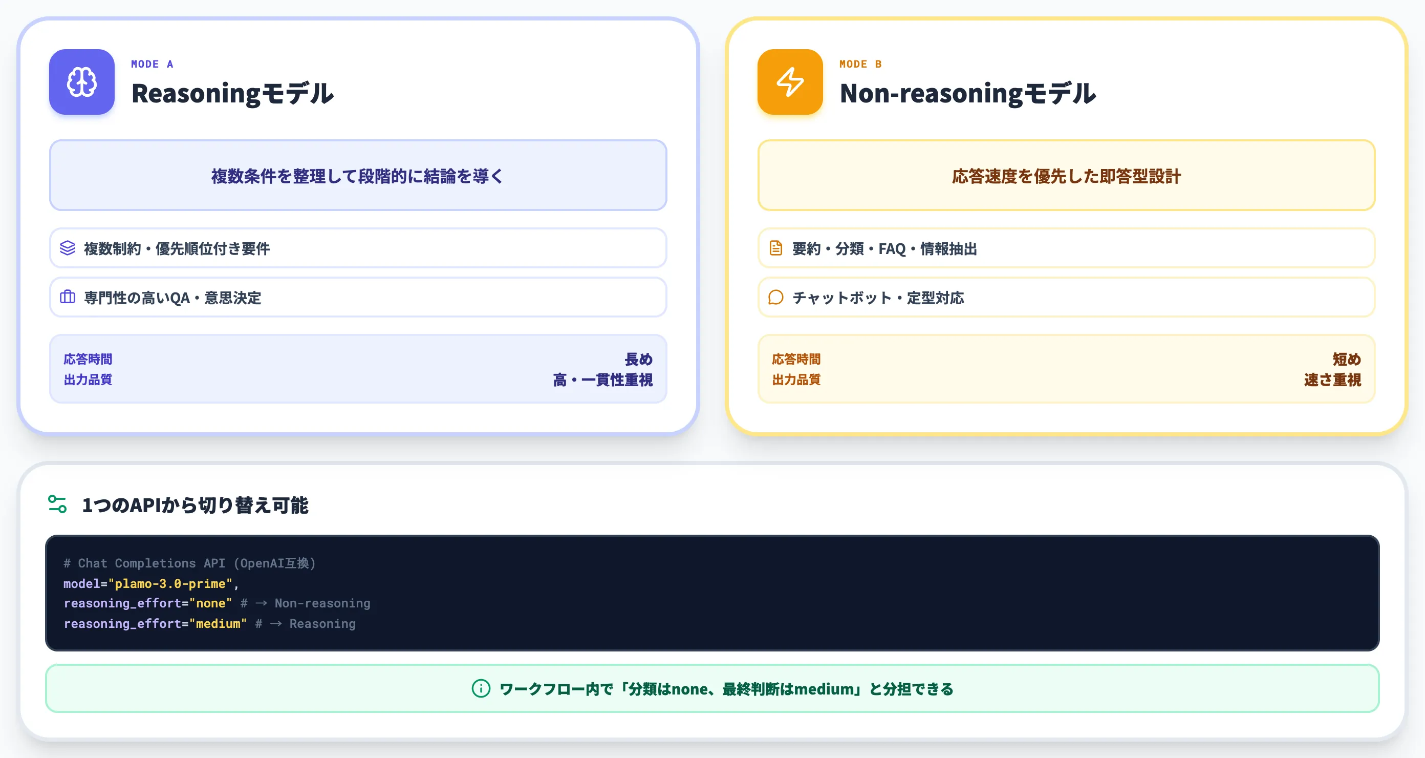Click the briefcase icon beside 専門性の高いQA

click(x=68, y=298)
